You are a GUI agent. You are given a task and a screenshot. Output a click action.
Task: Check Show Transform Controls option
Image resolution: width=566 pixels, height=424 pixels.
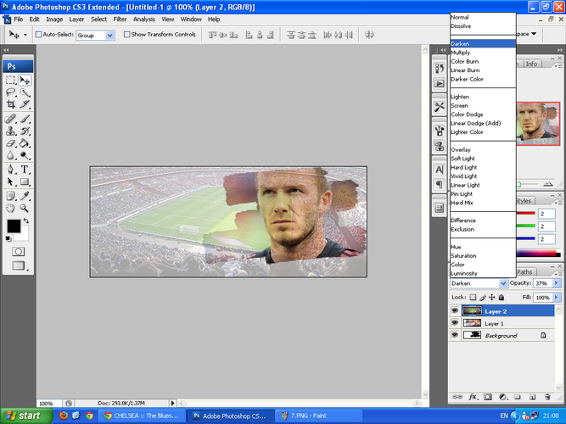tap(127, 35)
